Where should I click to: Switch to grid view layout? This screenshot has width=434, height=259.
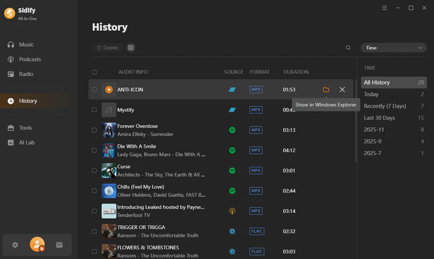coord(131,48)
